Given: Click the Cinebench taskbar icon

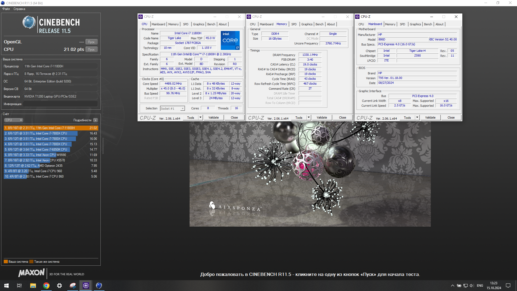Looking at the screenshot, I should 99,286.
